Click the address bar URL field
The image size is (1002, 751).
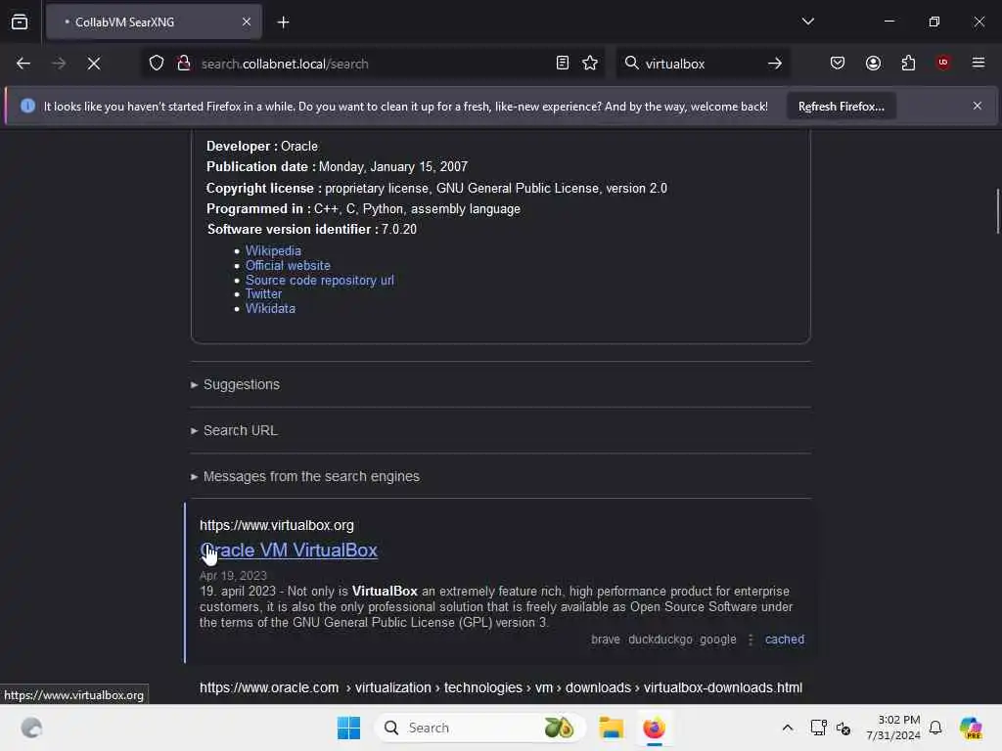point(371,64)
